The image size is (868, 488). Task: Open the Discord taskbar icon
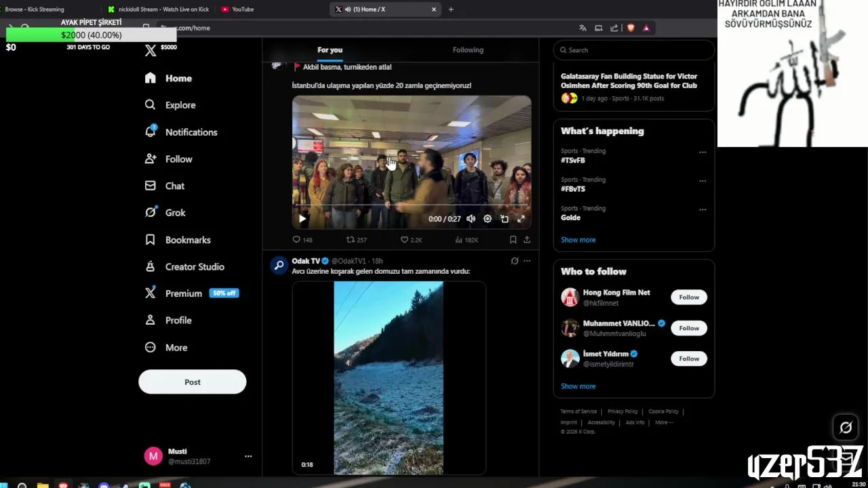(x=104, y=485)
